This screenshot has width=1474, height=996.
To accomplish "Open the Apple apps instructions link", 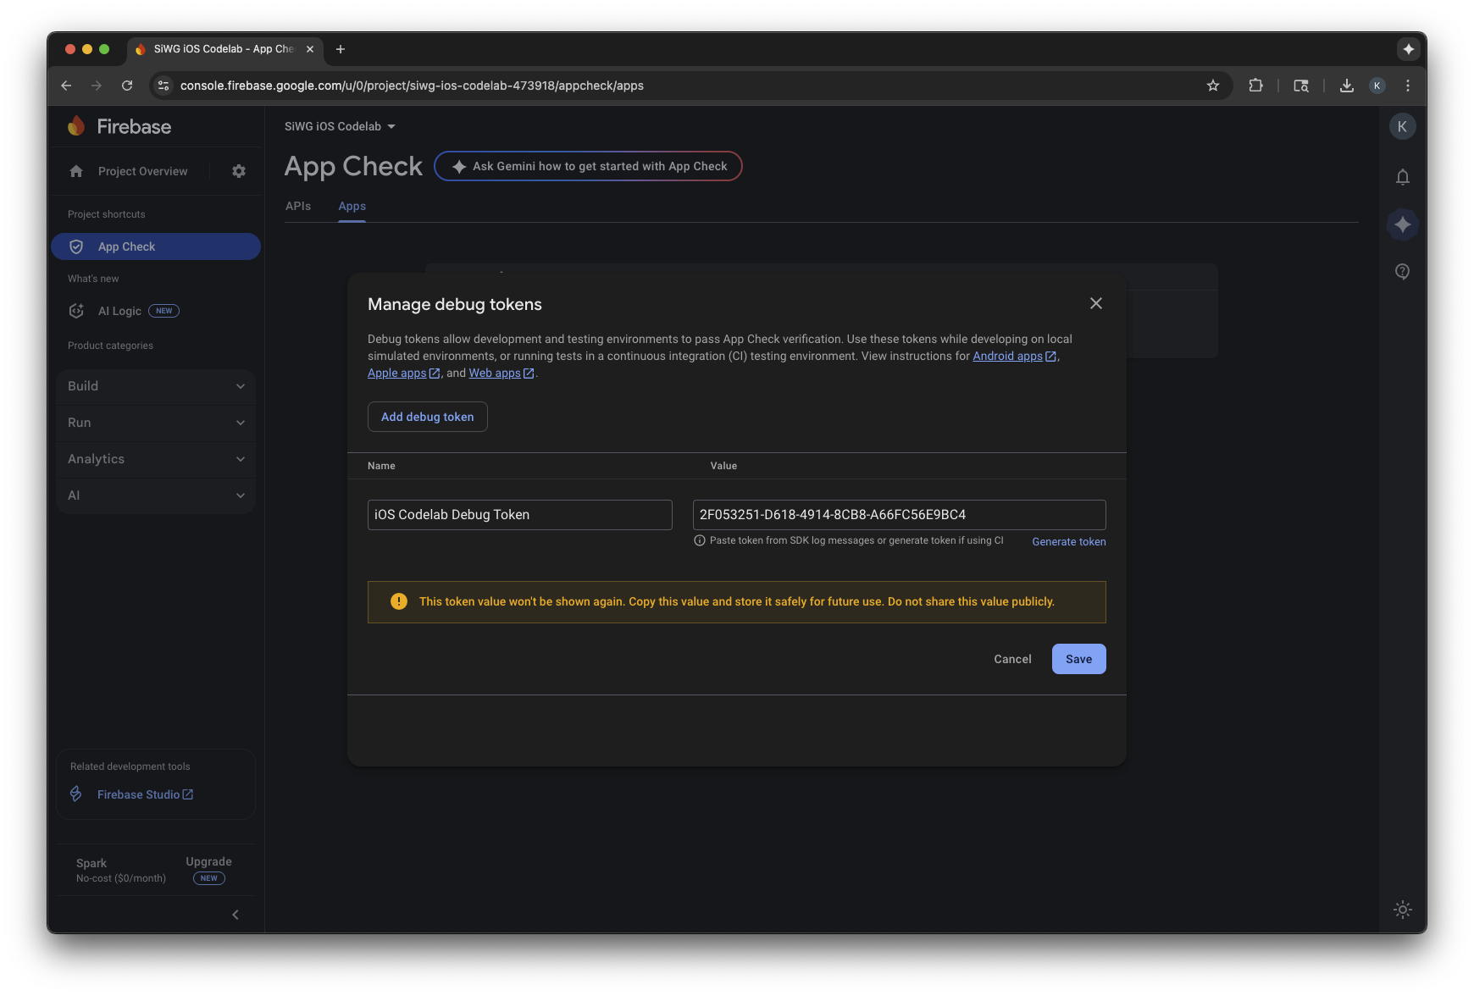I will tap(397, 373).
